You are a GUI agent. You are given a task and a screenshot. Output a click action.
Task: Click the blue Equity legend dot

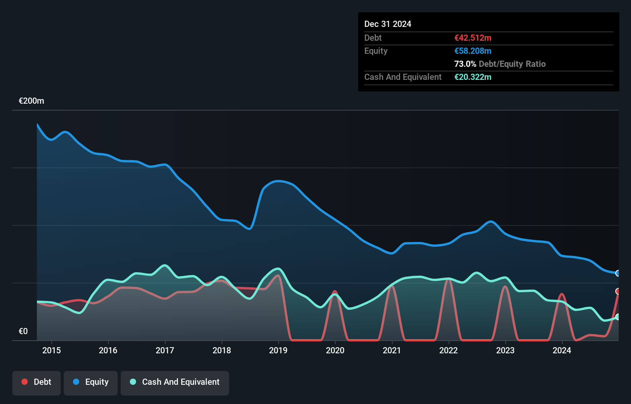76,382
